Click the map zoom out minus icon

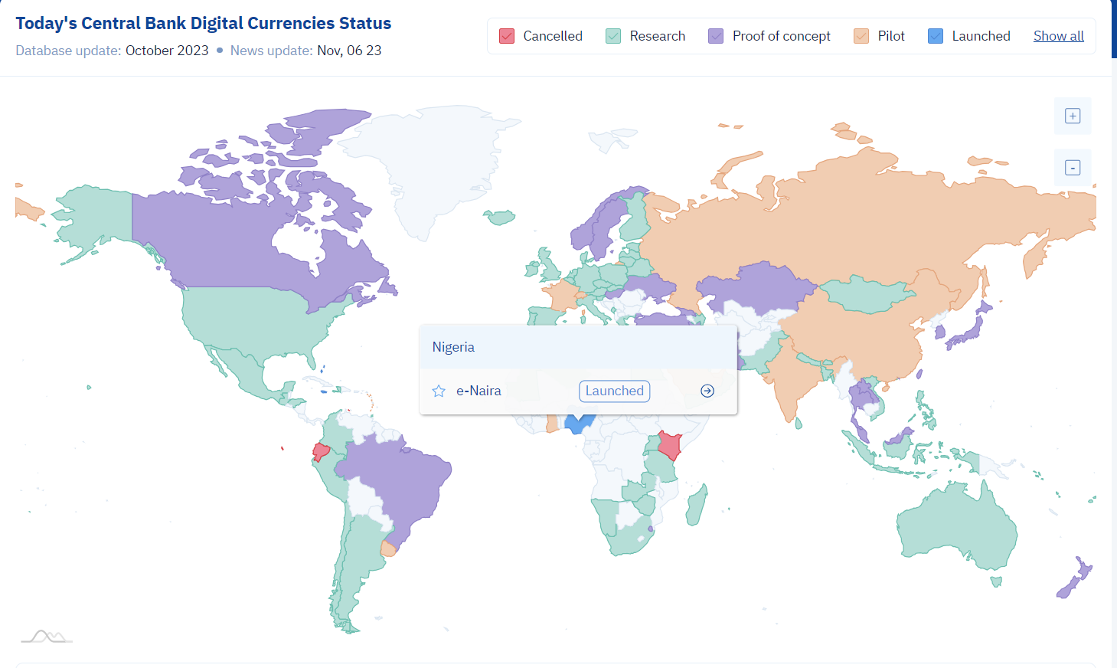[1073, 168]
